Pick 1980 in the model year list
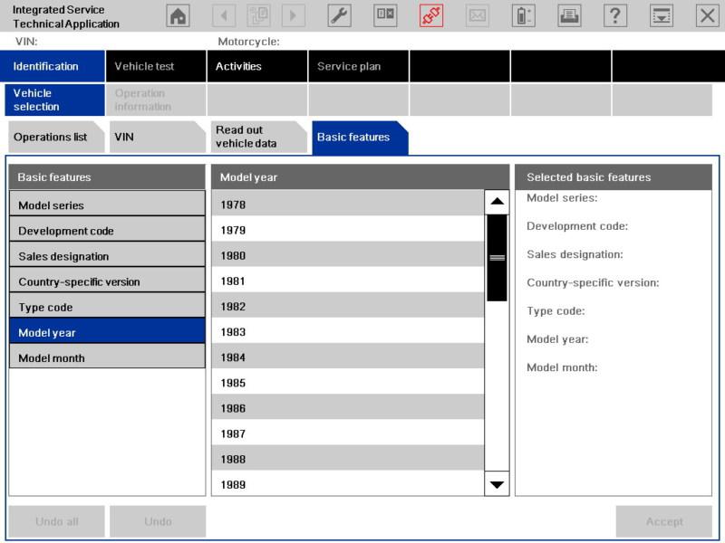This screenshot has width=725, height=543. (x=348, y=256)
